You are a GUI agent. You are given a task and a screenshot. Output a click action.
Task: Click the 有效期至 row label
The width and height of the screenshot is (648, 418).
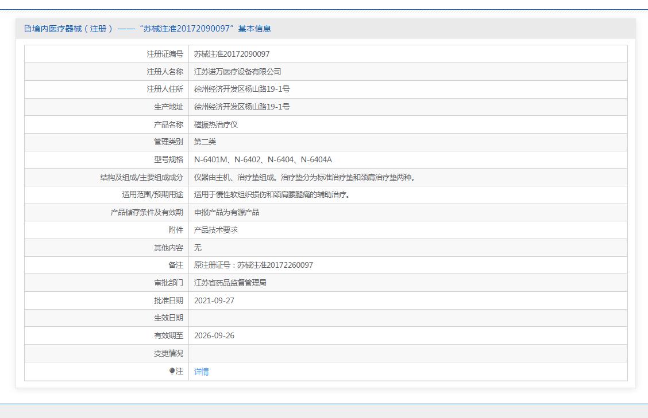(x=169, y=336)
